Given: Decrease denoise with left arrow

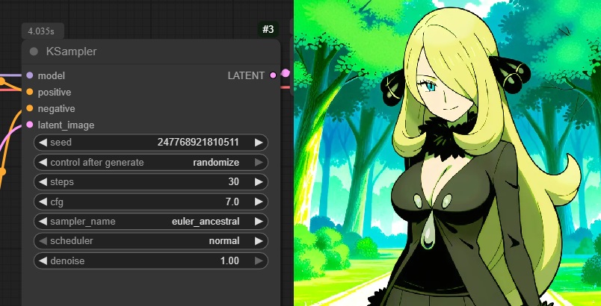Looking at the screenshot, I should pos(43,261).
